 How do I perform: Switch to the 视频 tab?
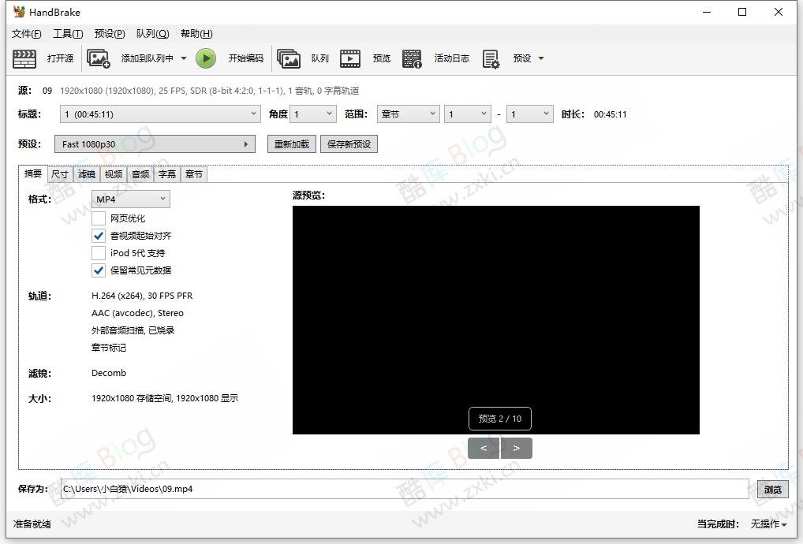[x=113, y=174]
